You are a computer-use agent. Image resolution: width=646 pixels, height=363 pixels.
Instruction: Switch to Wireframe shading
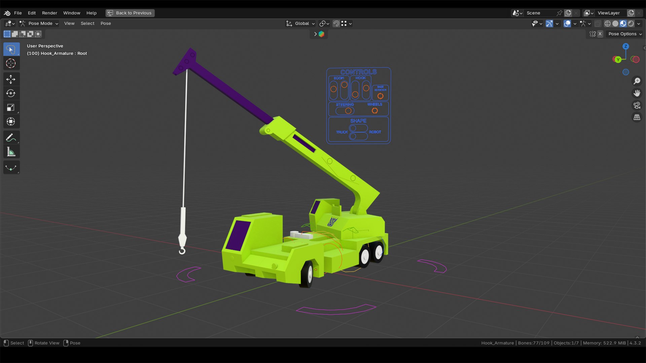608,24
